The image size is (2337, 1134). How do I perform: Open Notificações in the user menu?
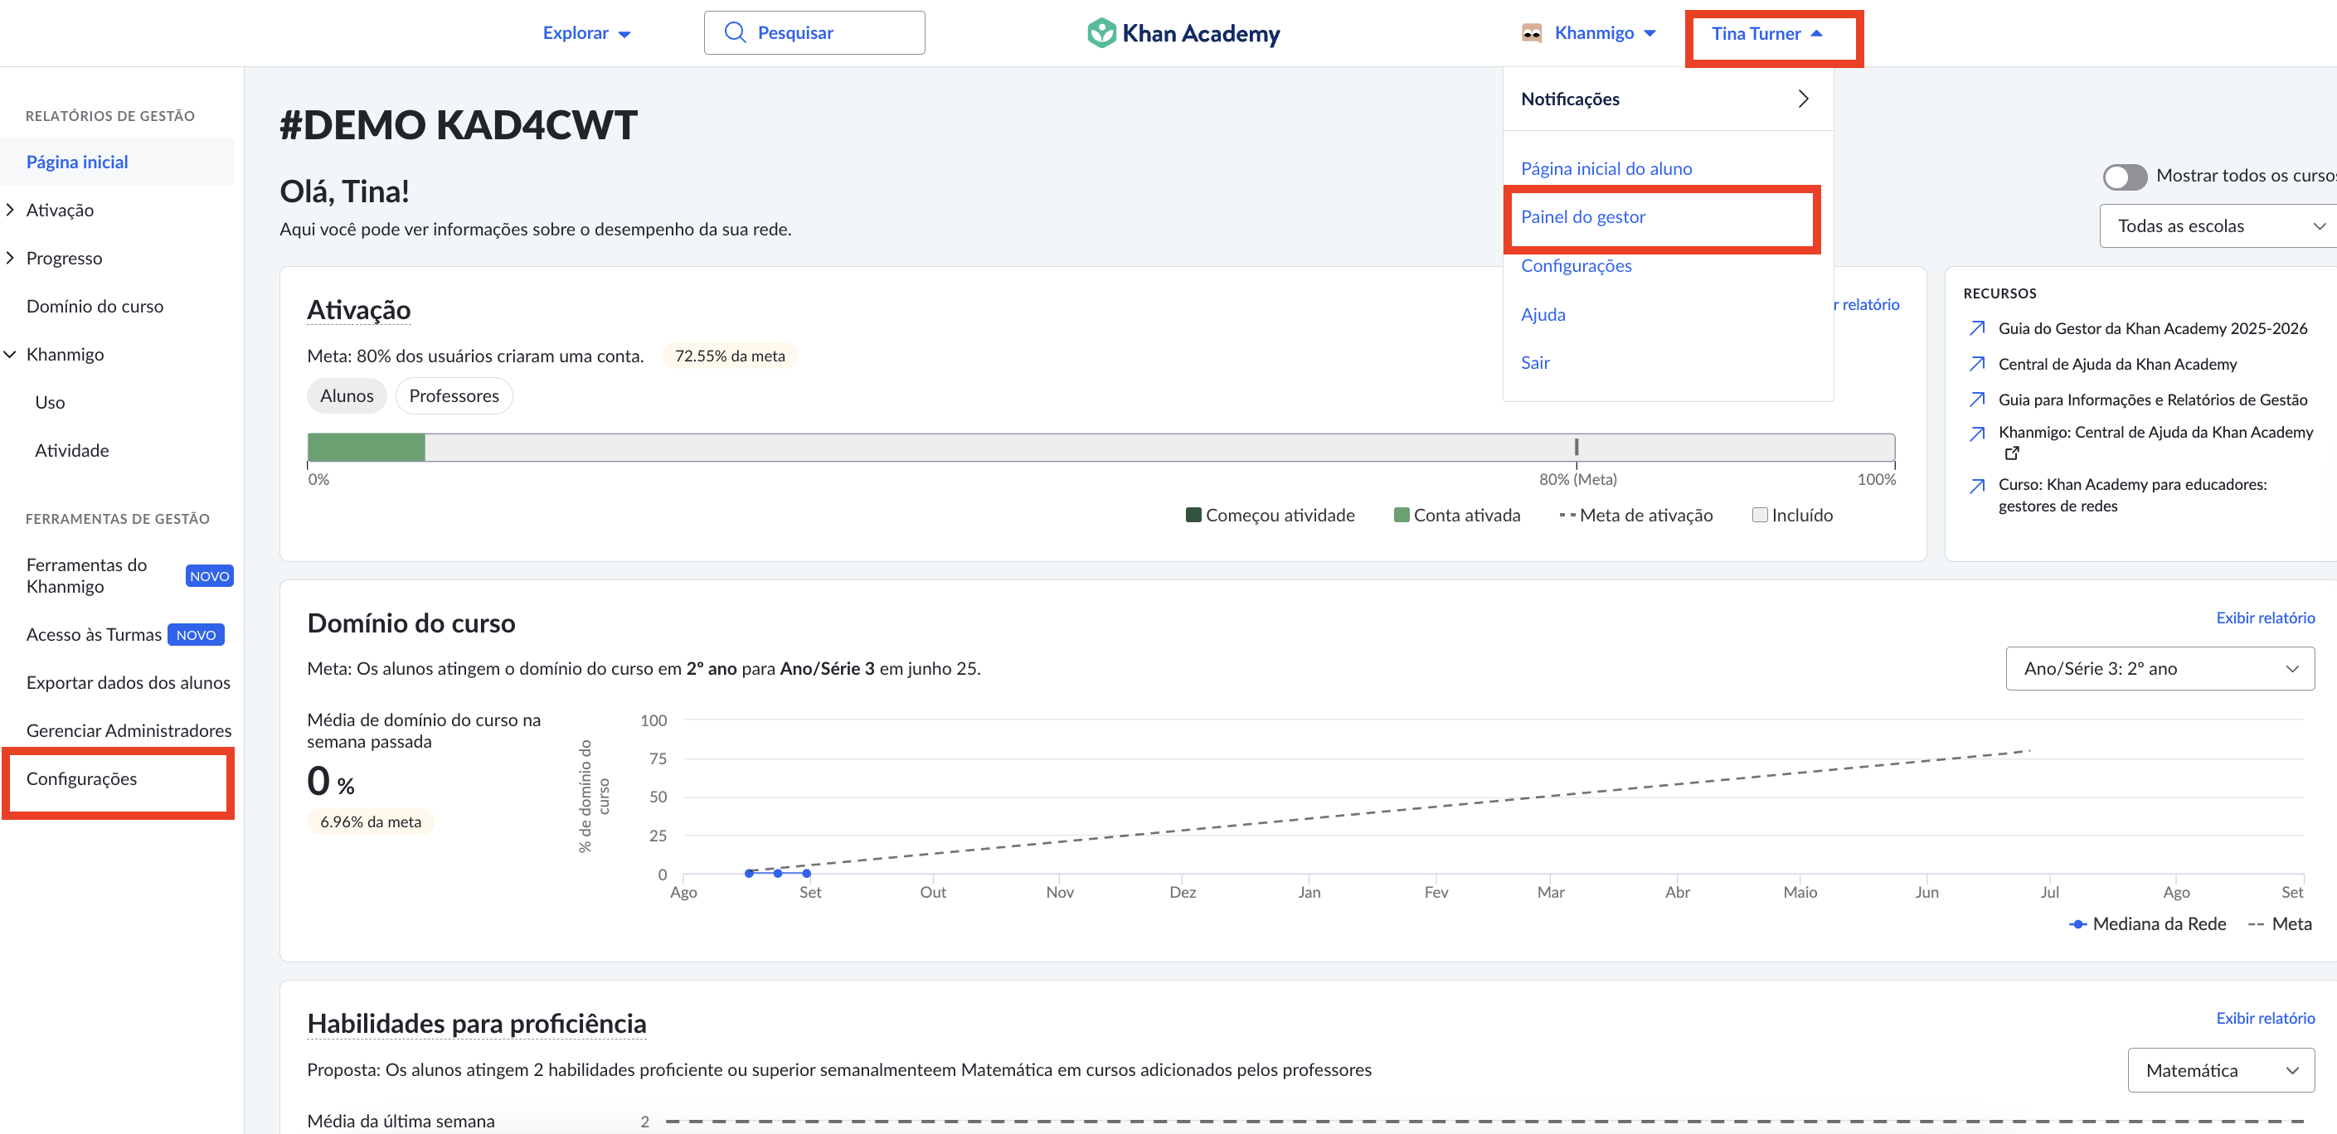[1668, 99]
